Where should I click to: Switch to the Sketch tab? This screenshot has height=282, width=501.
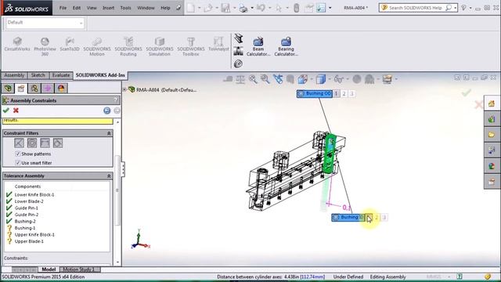click(38, 75)
